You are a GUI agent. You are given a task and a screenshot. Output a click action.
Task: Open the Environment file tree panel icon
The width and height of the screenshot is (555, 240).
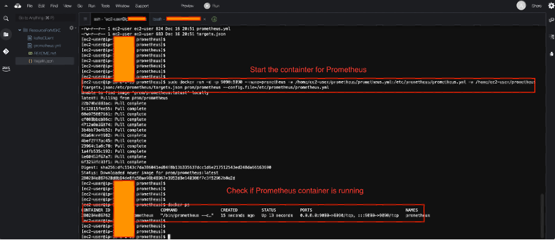point(6,34)
